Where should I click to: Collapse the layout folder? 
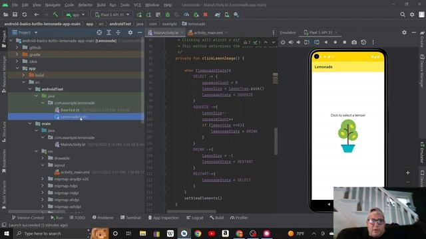point(43,165)
